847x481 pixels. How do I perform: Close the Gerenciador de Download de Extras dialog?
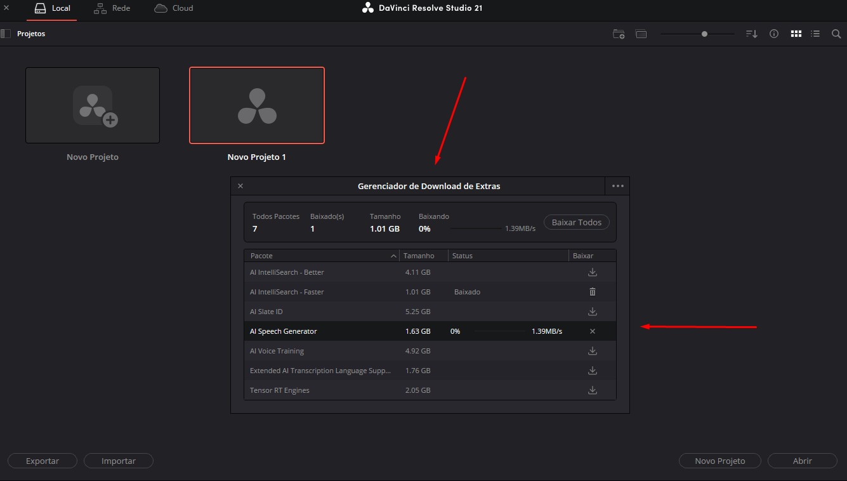pyautogui.click(x=240, y=186)
